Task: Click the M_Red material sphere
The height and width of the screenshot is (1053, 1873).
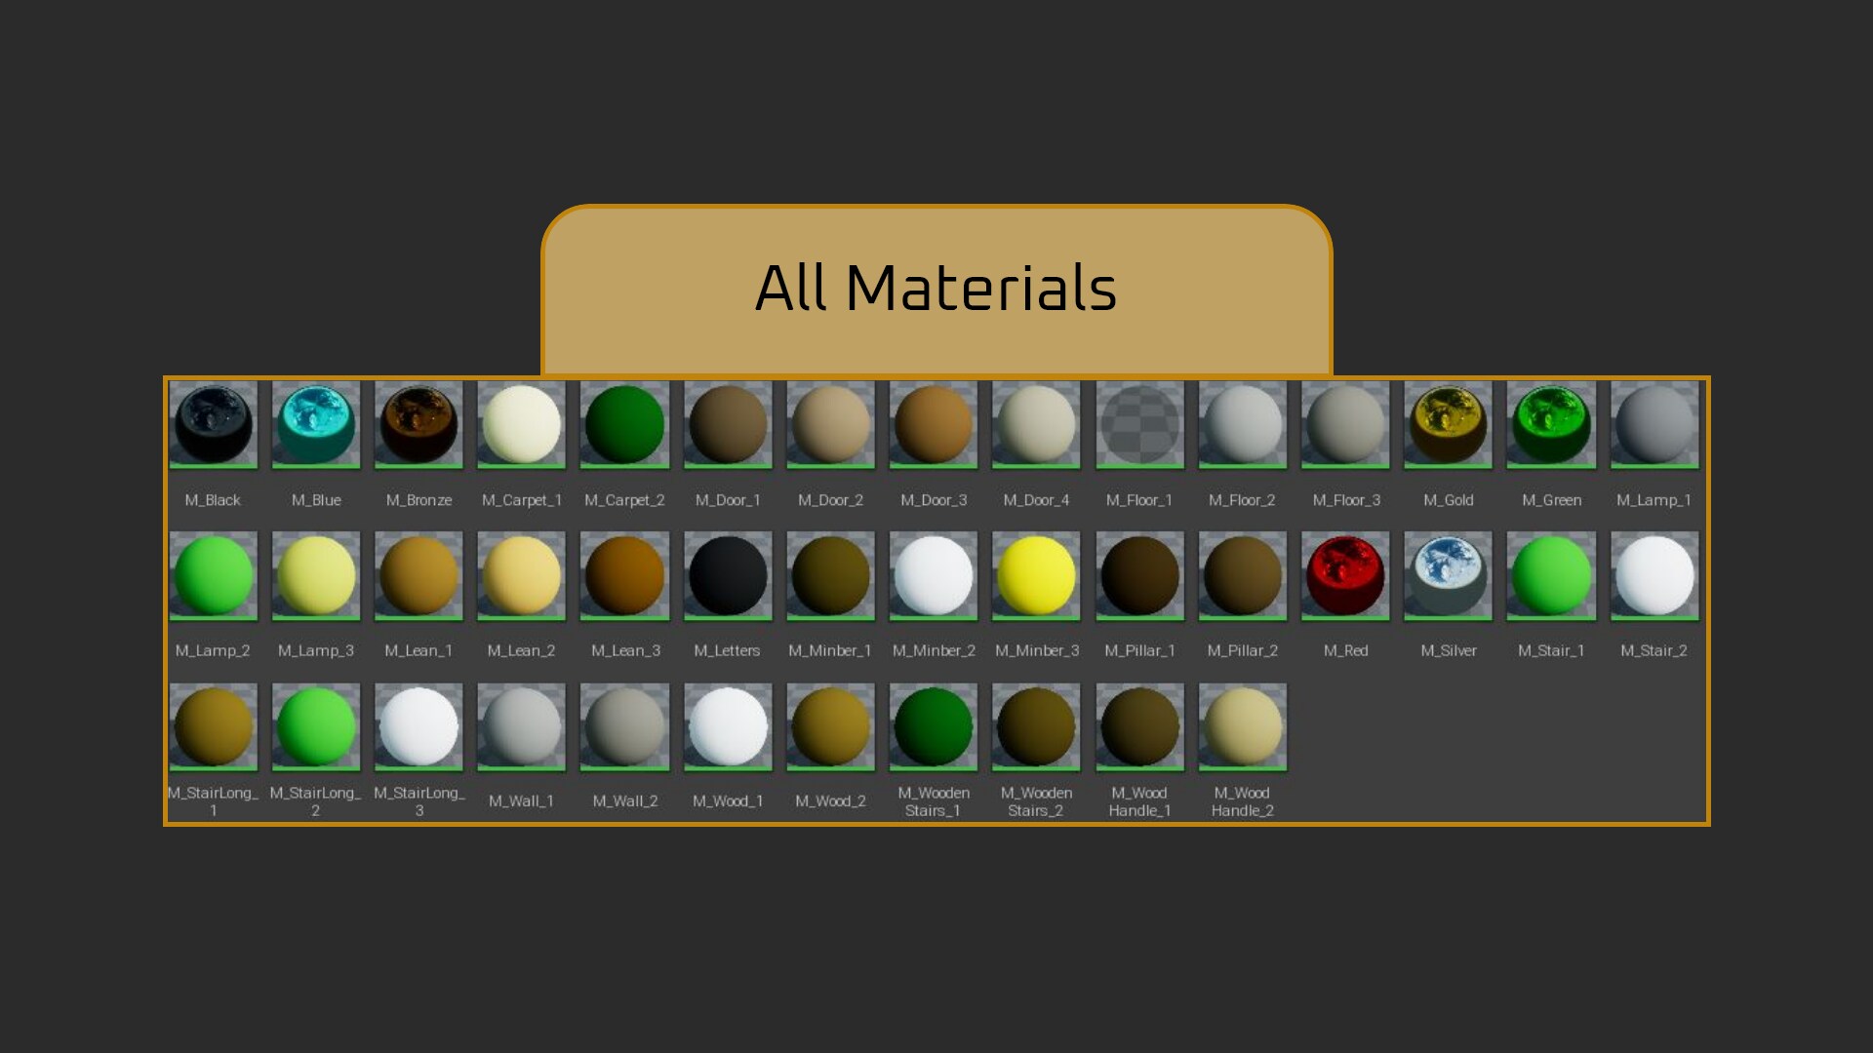Action: click(x=1345, y=575)
